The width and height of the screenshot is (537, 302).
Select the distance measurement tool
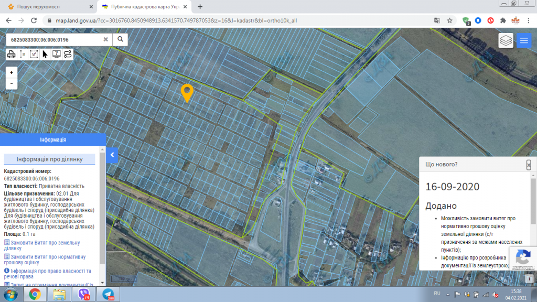(x=23, y=54)
